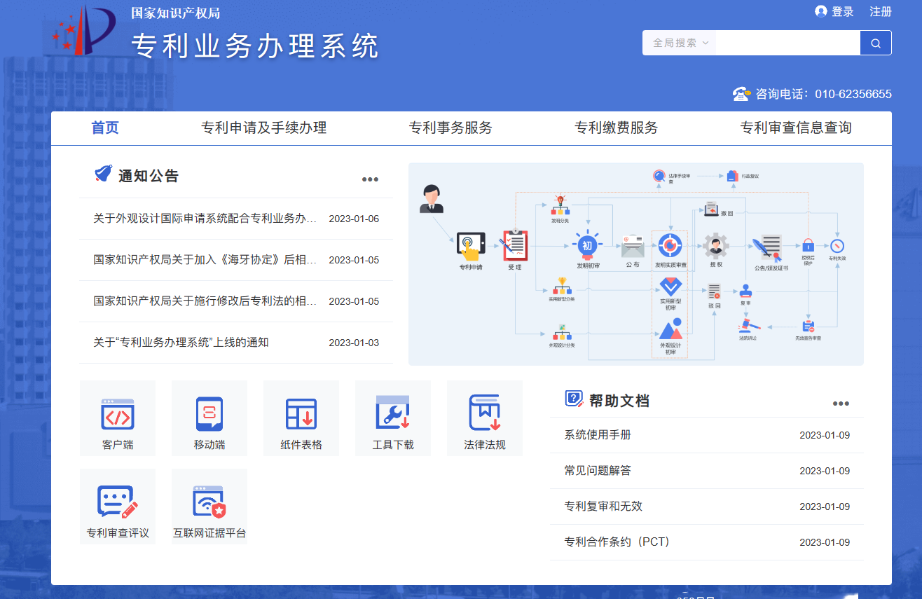Screen dimensions: 922x599
Task: Open the 专利事务服务 menu
Action: click(450, 128)
